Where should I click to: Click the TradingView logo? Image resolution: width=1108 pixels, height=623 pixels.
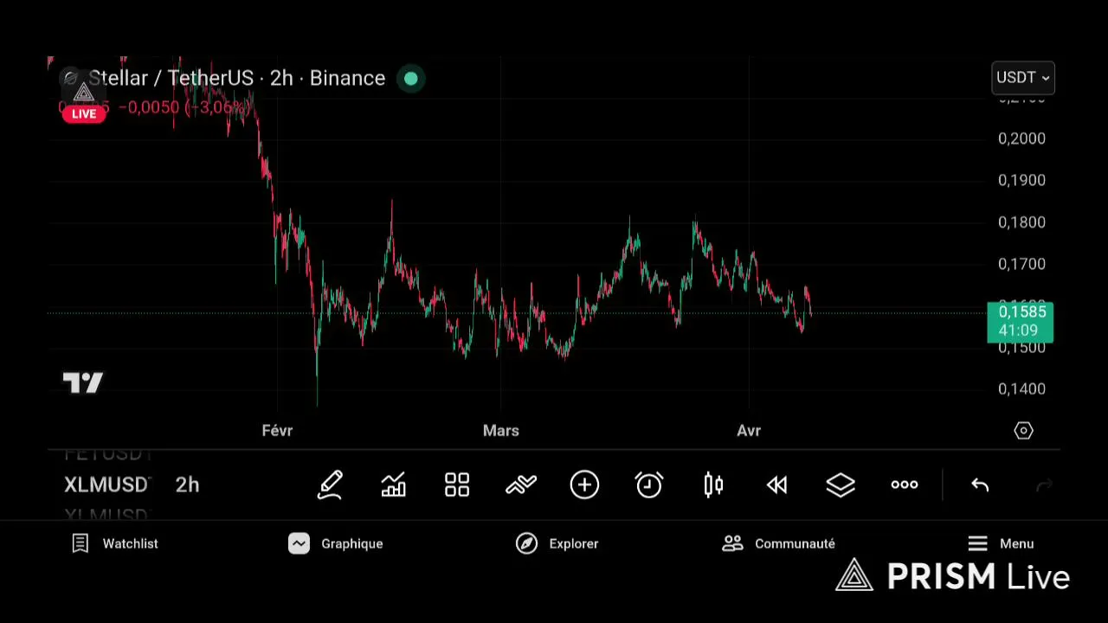coord(83,382)
